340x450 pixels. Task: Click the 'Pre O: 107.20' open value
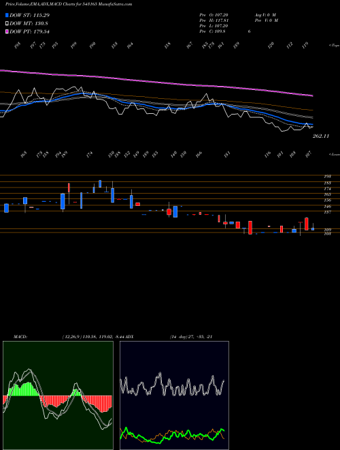[x=214, y=15]
